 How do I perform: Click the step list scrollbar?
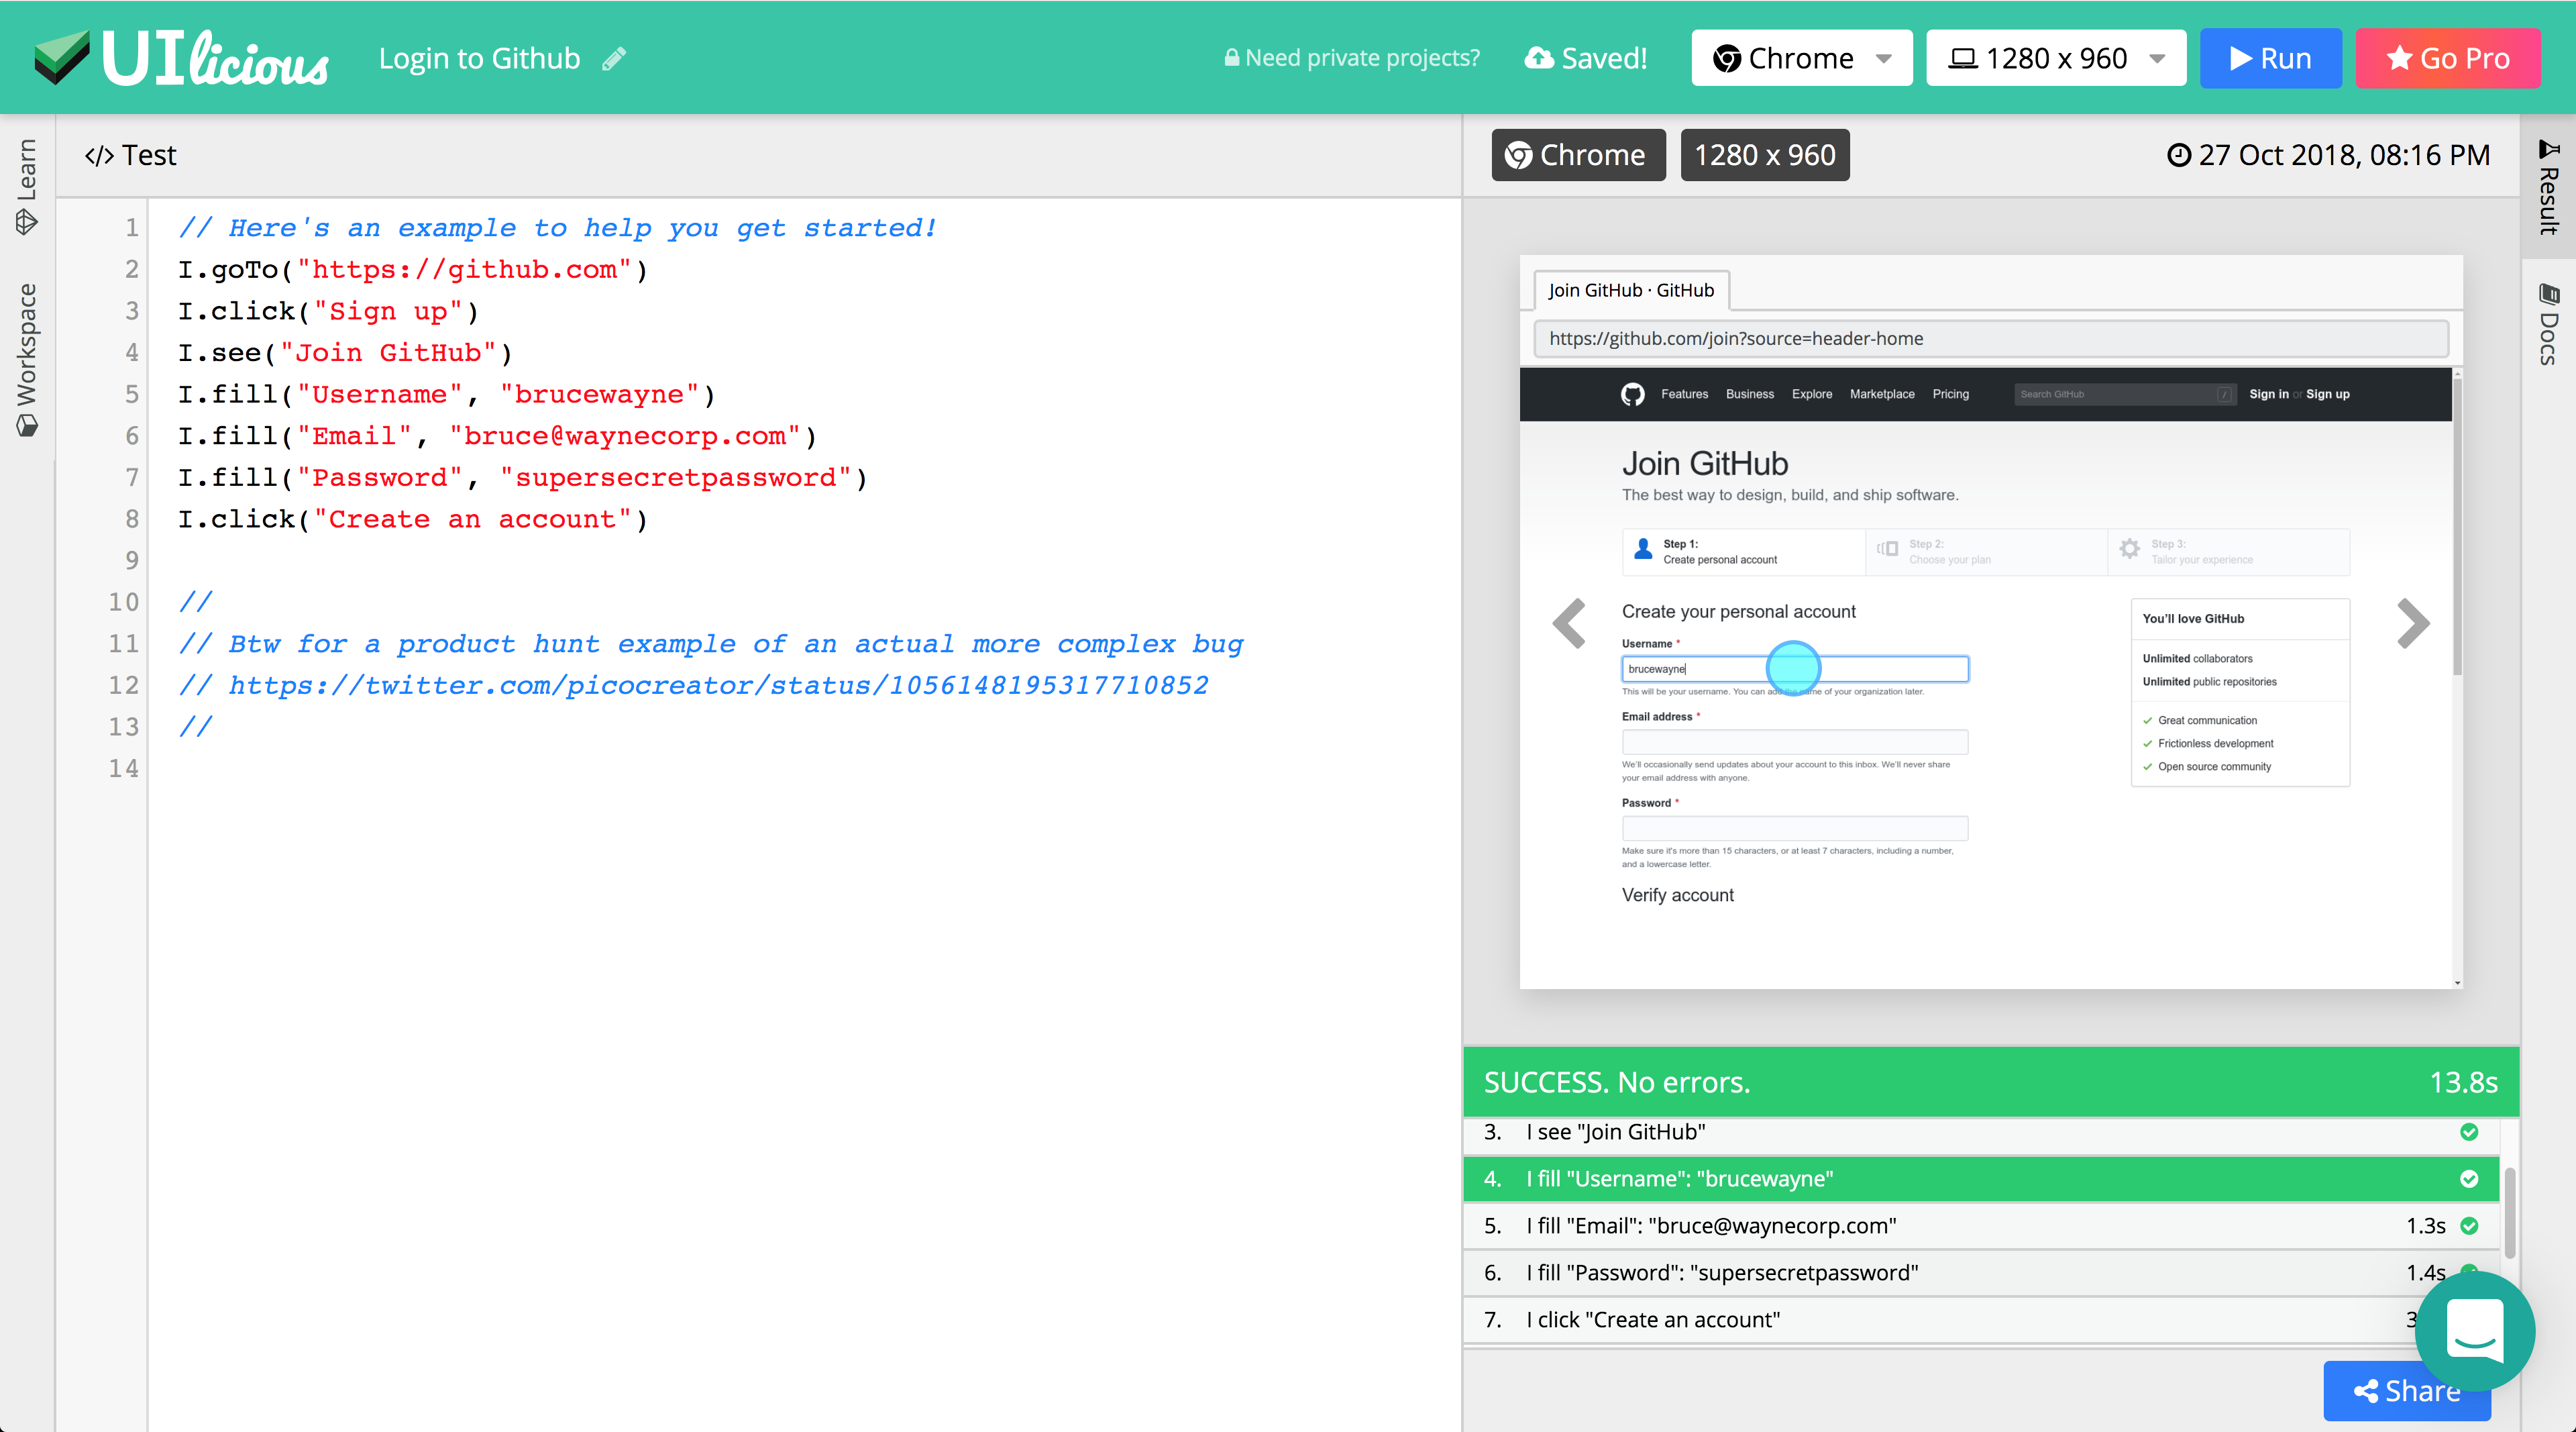[x=2510, y=1212]
